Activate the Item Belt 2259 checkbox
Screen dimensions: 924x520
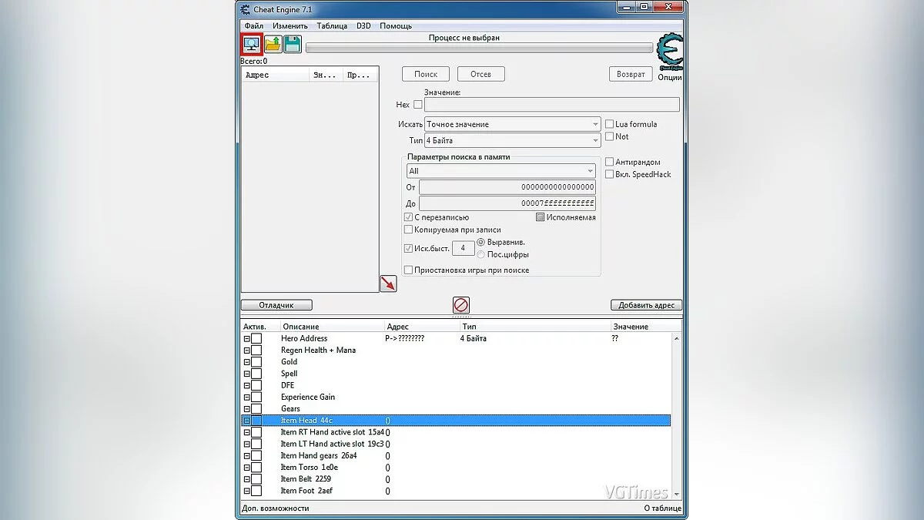pyautogui.click(x=256, y=479)
